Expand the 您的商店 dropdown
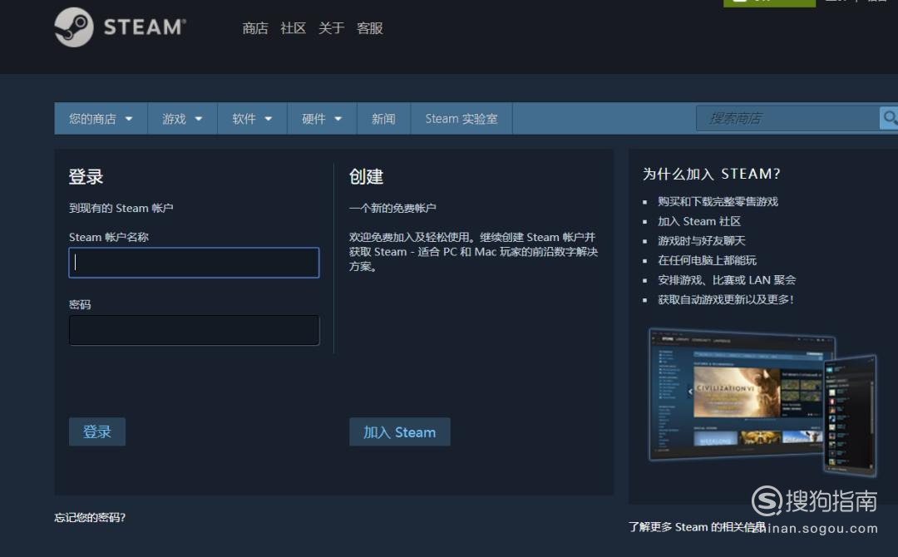Screen dimensions: 898x557 pyautogui.click(x=101, y=119)
